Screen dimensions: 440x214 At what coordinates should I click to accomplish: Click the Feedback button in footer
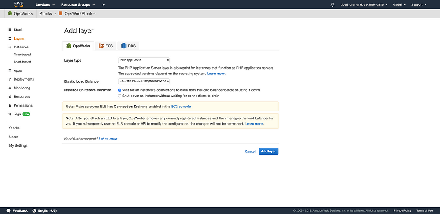point(17,210)
